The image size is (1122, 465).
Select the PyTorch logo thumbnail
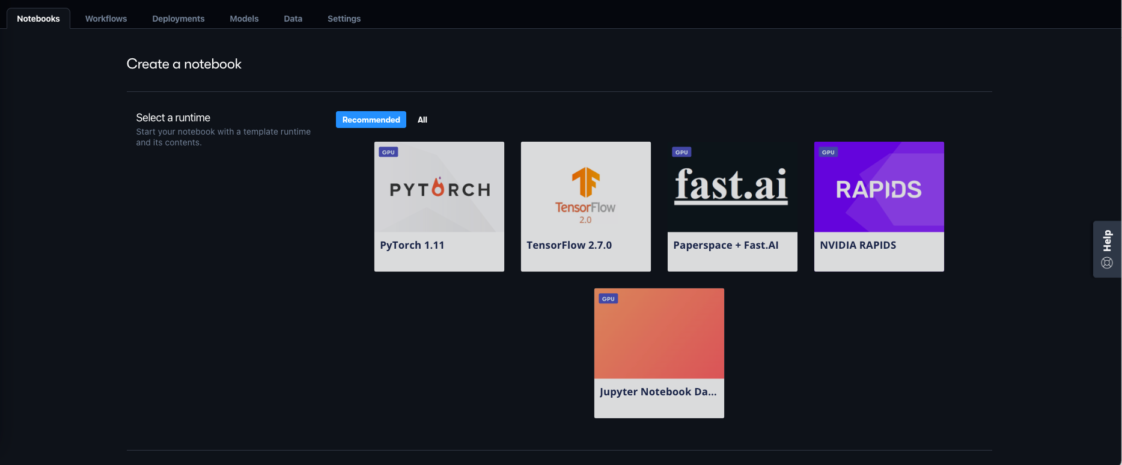coord(439,187)
